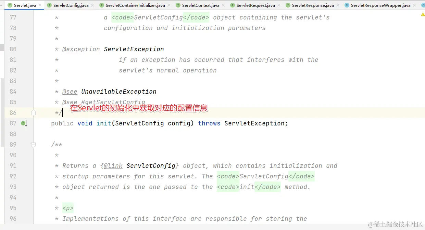
Task: Click the @exception tag on line 80
Action: tap(81, 49)
